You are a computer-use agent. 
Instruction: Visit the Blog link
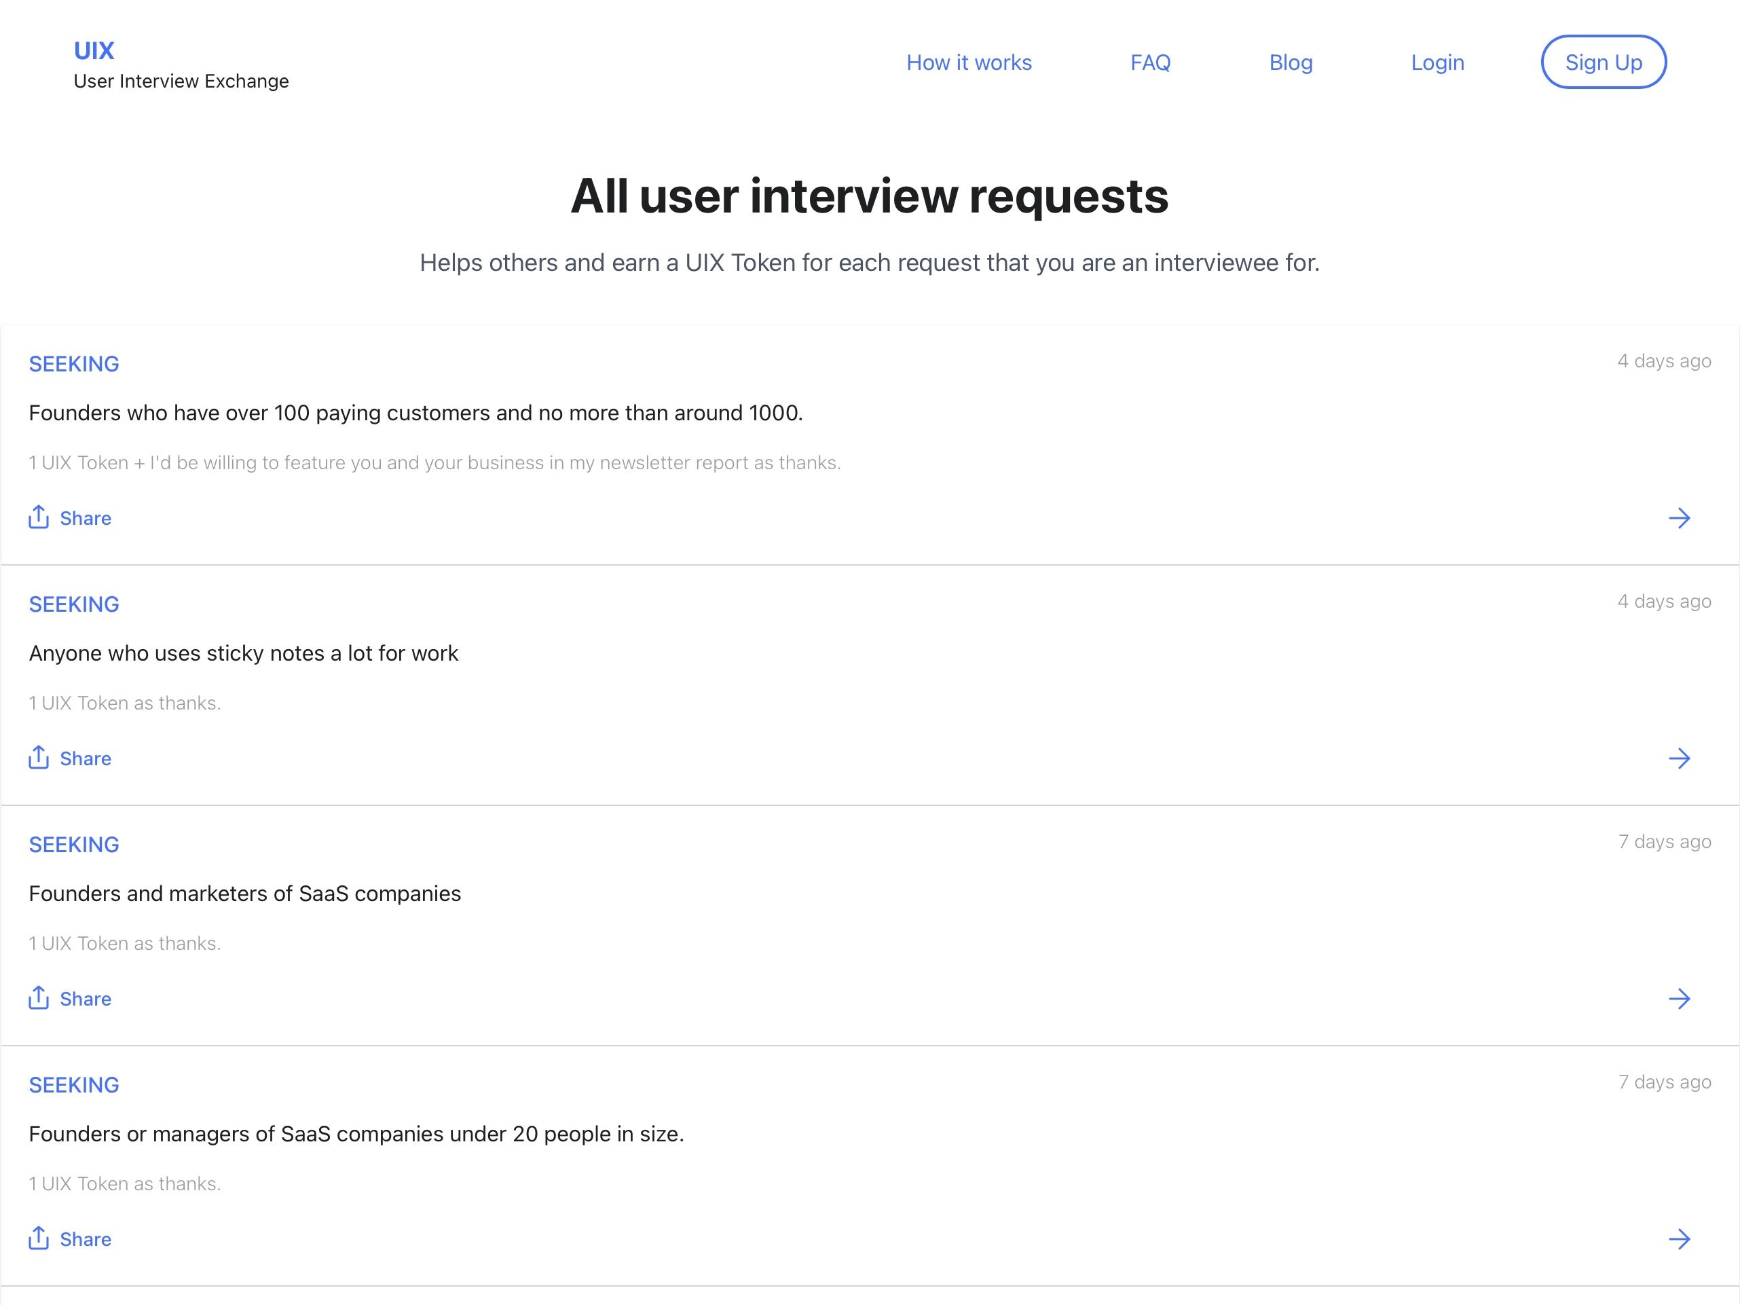point(1291,63)
